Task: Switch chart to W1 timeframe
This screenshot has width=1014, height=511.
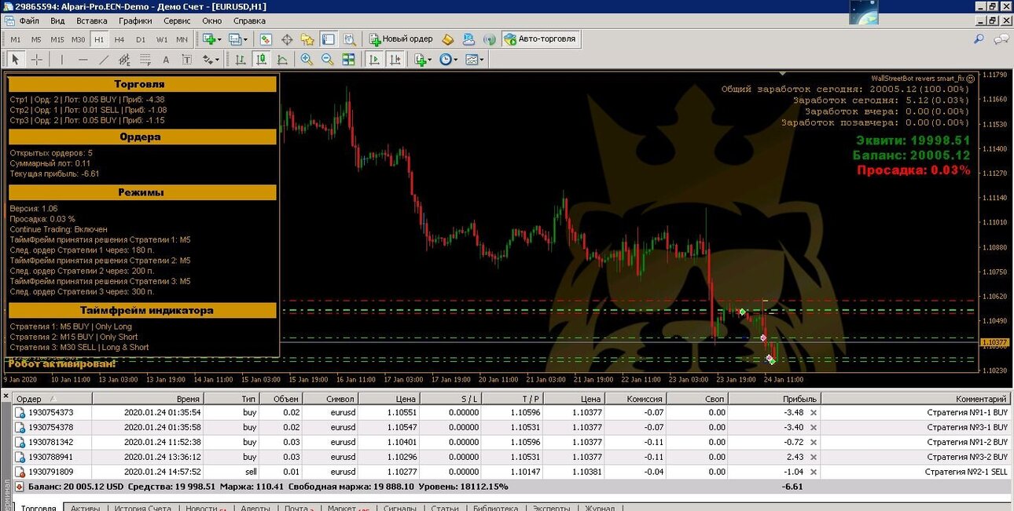Action: [161, 39]
